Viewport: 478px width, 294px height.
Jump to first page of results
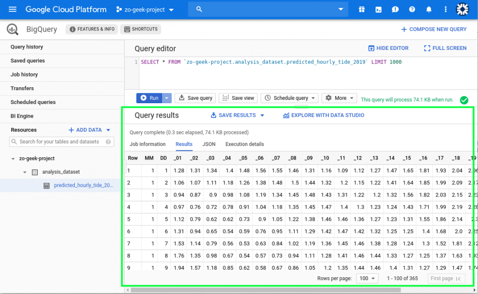click(x=446, y=279)
